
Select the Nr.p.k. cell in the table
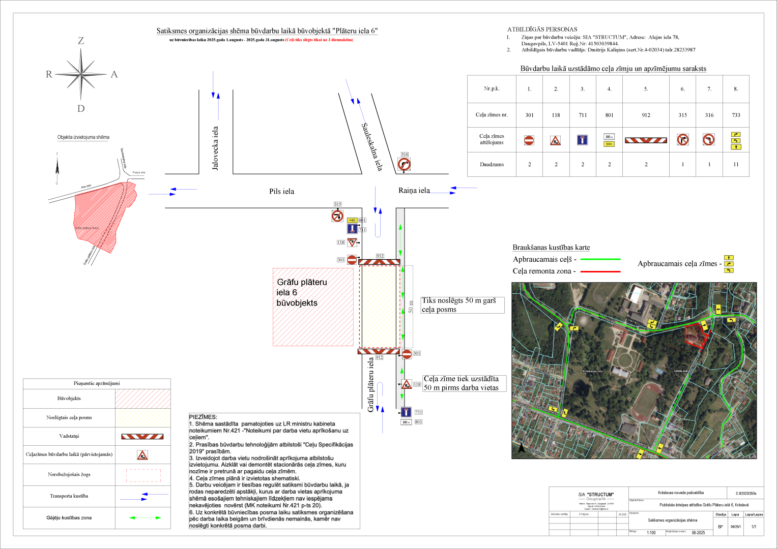(x=492, y=88)
